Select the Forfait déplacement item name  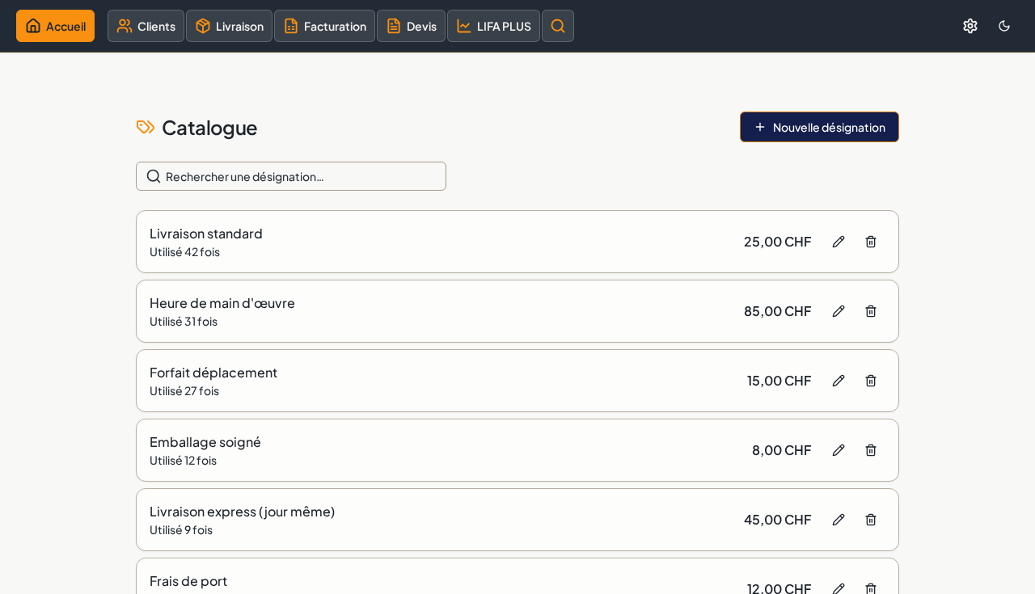point(213,372)
